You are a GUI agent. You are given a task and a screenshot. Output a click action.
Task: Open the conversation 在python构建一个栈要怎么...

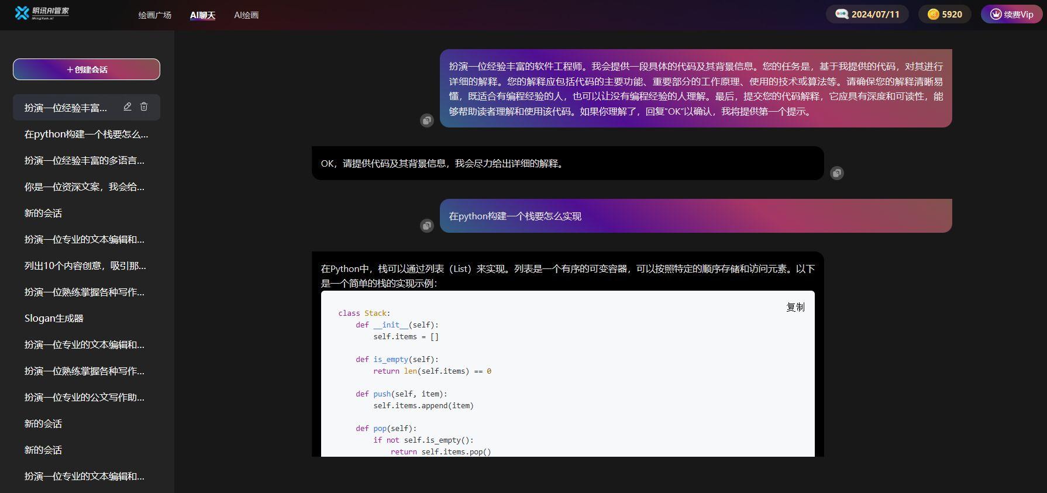click(87, 134)
